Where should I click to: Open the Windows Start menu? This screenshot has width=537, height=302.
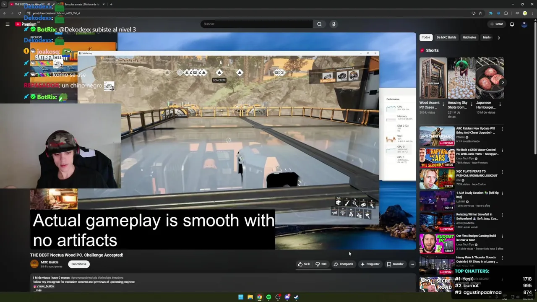[x=241, y=297]
